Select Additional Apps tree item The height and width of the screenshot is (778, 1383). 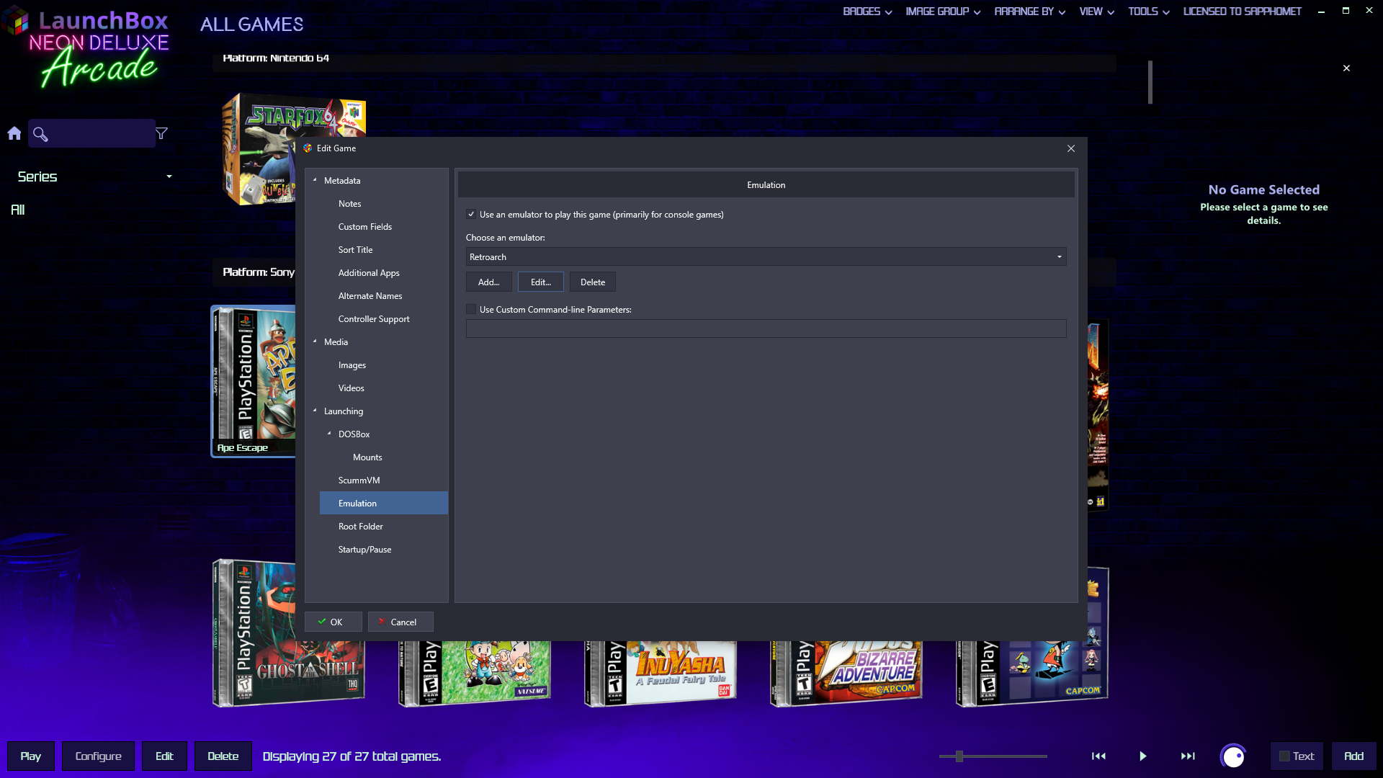point(369,272)
